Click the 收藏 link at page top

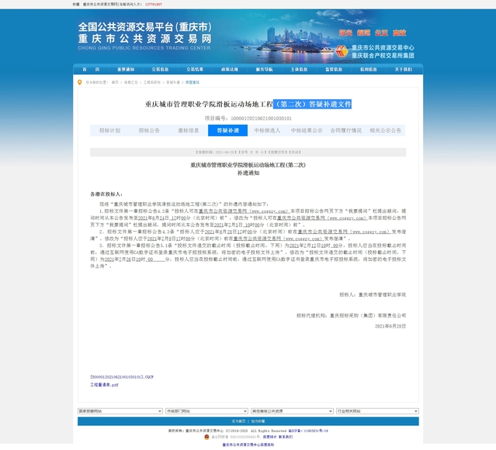pos(76,5)
